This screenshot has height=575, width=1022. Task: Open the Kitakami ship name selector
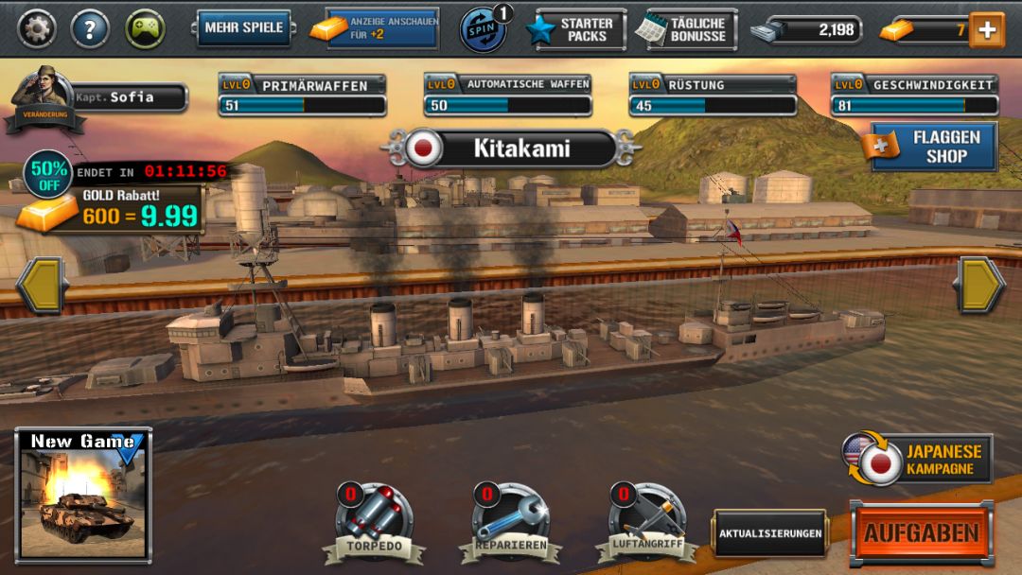point(511,148)
